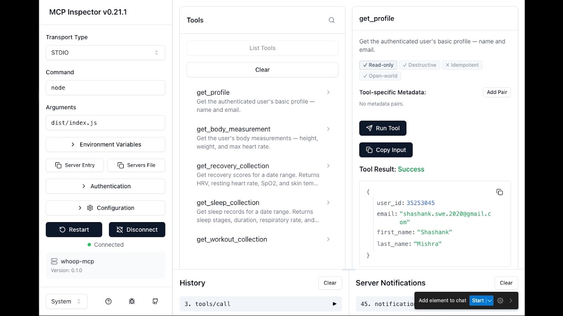Toggle the Read-only annotation badge
The image size is (563, 316).
(x=378, y=65)
